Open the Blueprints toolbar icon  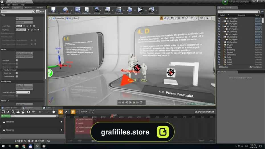point(107,11)
